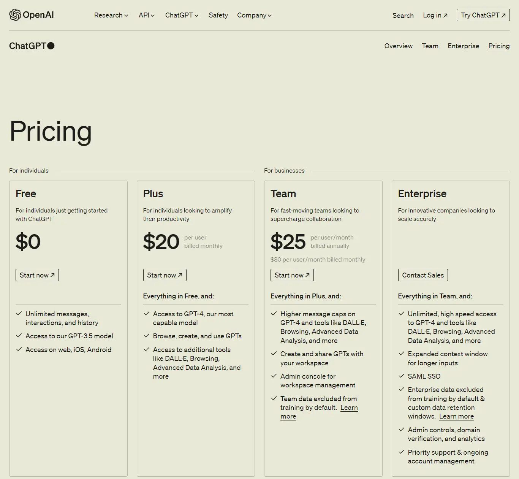Click the Team plan title
Image resolution: width=519 pixels, height=479 pixels.
283,194
